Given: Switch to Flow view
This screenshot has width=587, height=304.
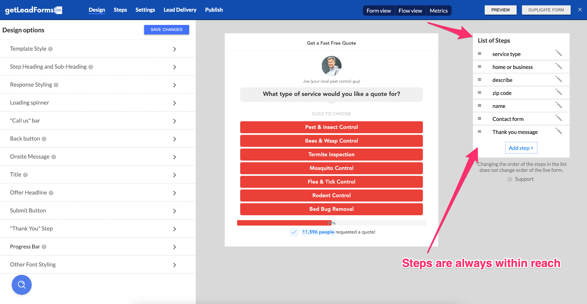Looking at the screenshot, I should click(410, 11).
